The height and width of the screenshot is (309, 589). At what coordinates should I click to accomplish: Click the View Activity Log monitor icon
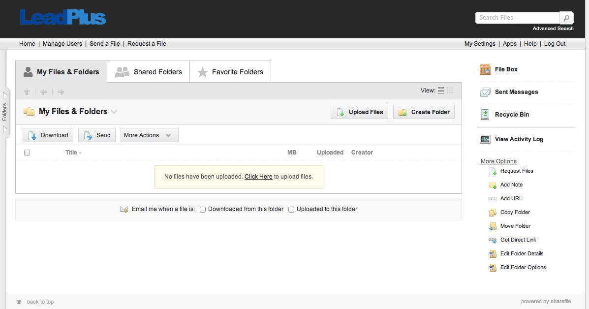pos(485,139)
